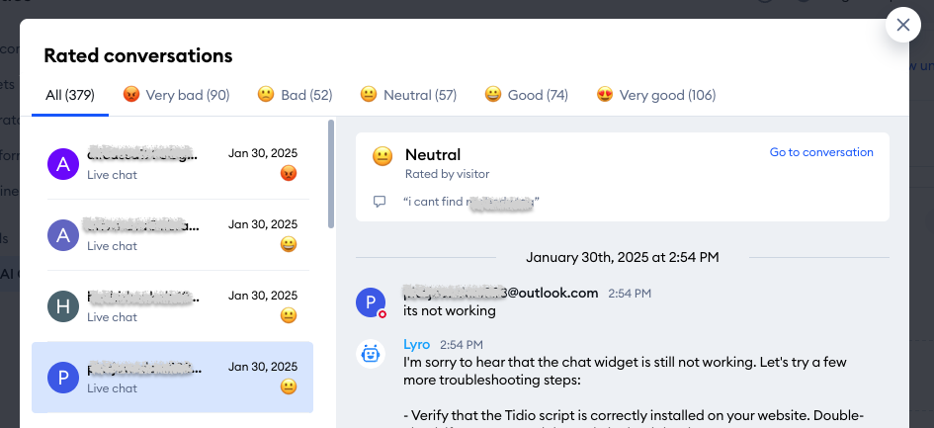Click the Go to conversation link
Image resolution: width=934 pixels, height=428 pixels.
point(821,152)
